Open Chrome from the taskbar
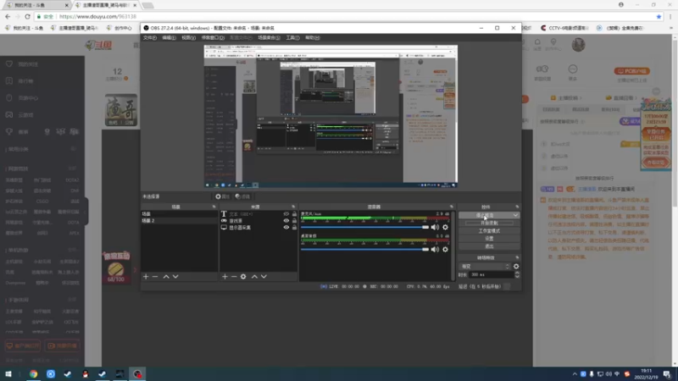Viewport: 678px width, 381px height. (x=33, y=374)
